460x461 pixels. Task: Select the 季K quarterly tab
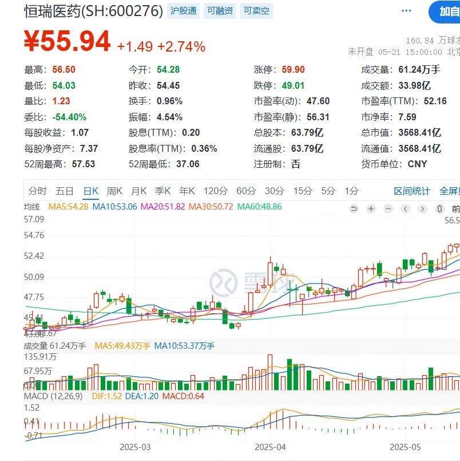(x=162, y=191)
